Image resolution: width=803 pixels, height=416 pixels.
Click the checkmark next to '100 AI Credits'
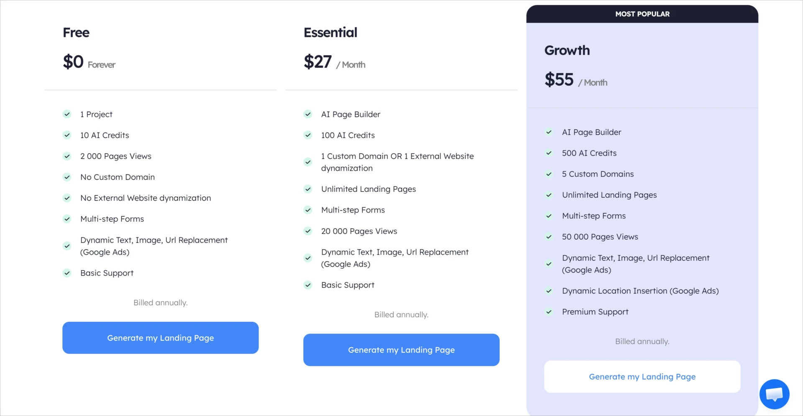coord(308,135)
